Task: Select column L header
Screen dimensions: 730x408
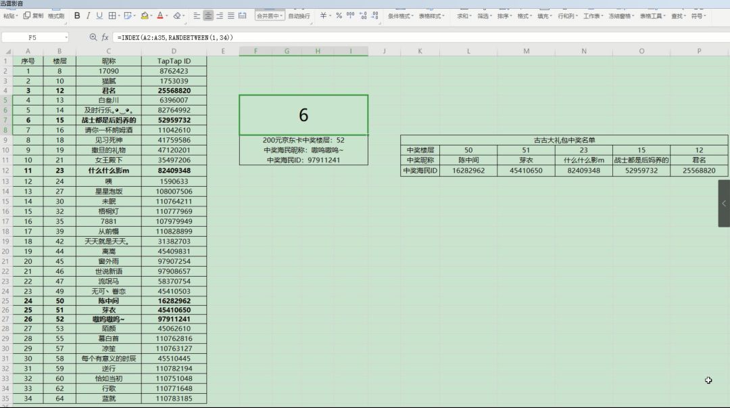Action: coord(468,51)
